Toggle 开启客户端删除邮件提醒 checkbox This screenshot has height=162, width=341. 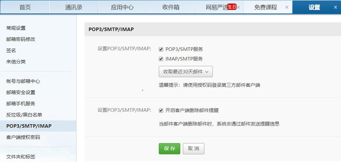(x=161, y=110)
